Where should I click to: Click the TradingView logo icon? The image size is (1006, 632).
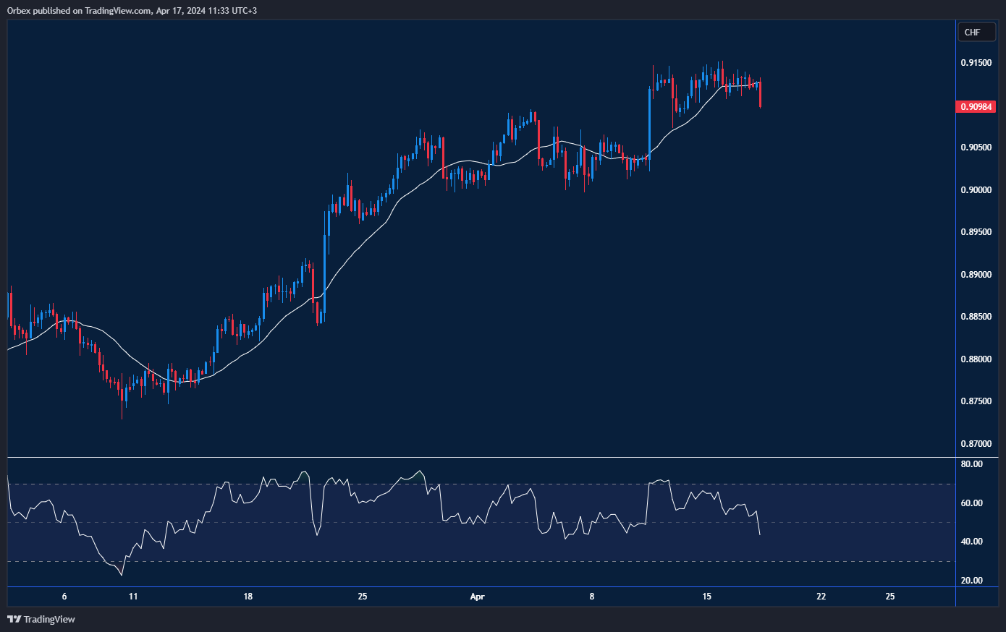tap(14, 619)
